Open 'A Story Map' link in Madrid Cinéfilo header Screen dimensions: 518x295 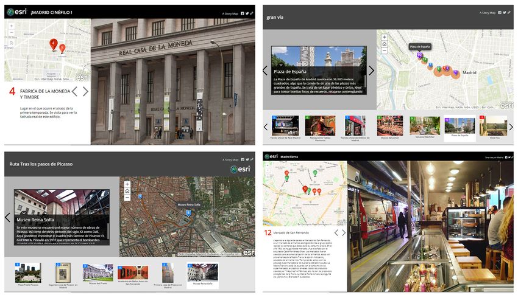coord(230,14)
